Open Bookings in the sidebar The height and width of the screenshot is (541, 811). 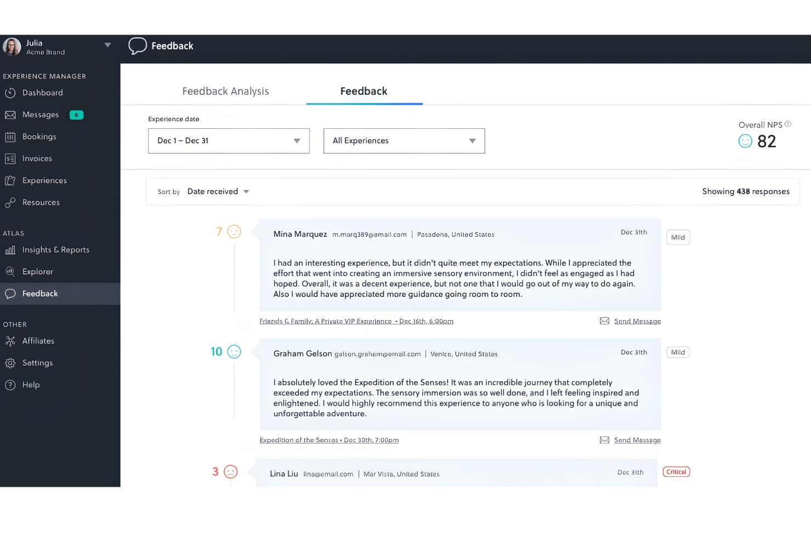tap(39, 136)
